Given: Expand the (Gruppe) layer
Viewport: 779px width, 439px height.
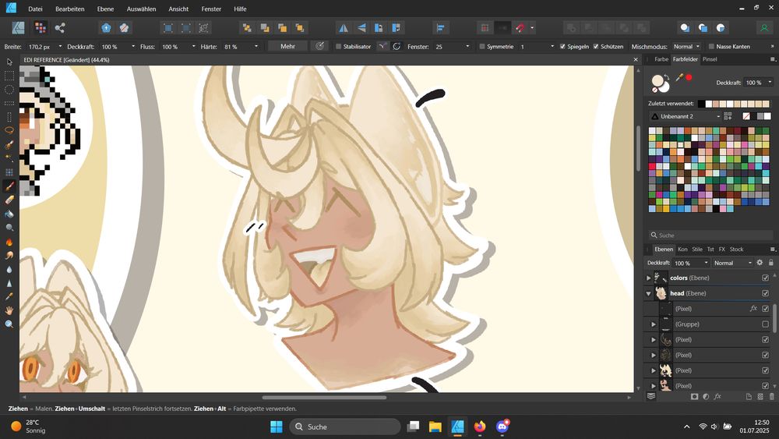Looking at the screenshot, I should [x=654, y=324].
